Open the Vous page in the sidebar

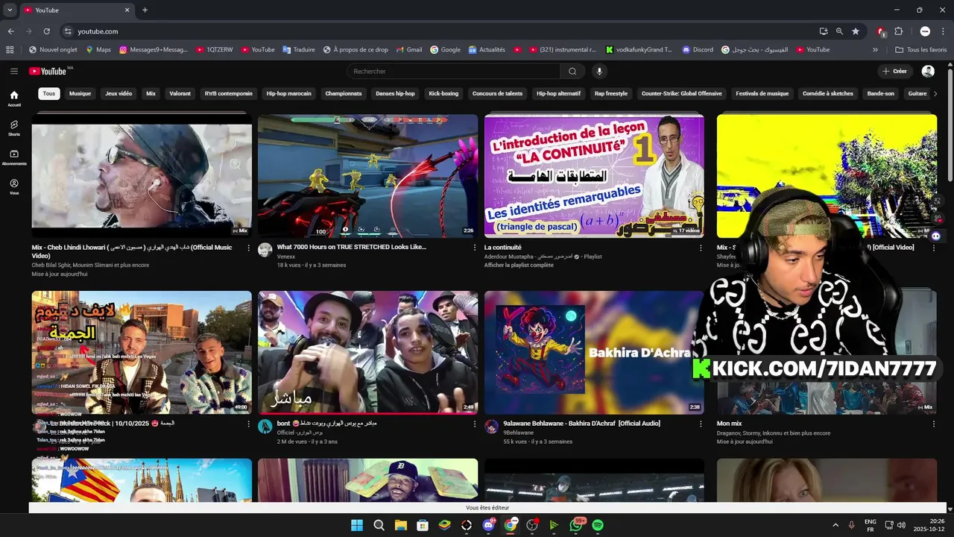coord(14,186)
